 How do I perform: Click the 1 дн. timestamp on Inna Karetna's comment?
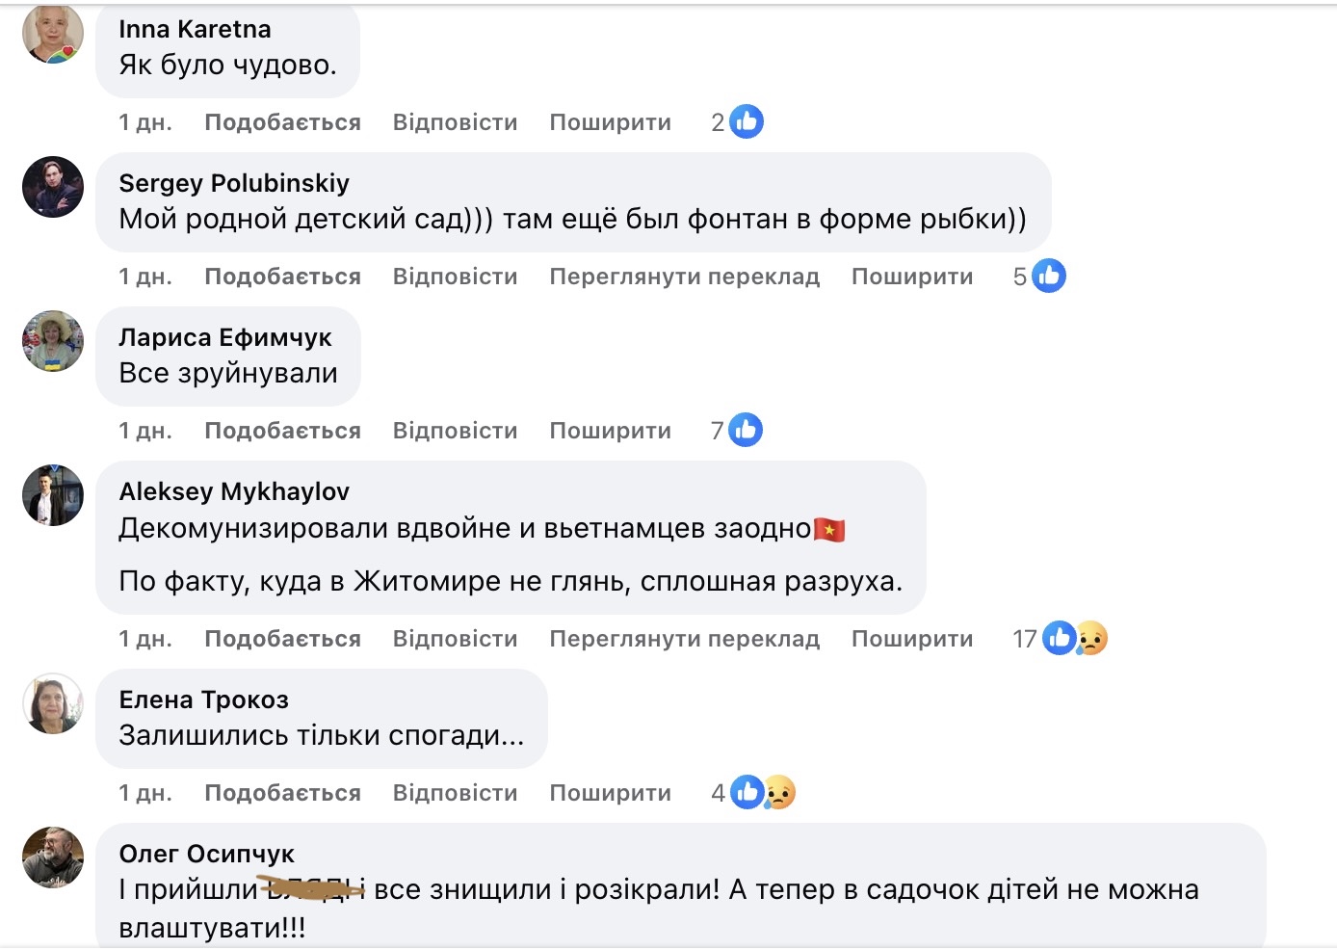[145, 122]
